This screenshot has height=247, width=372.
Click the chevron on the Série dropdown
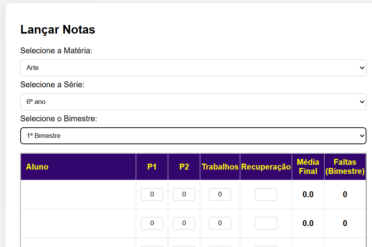pyautogui.click(x=363, y=102)
